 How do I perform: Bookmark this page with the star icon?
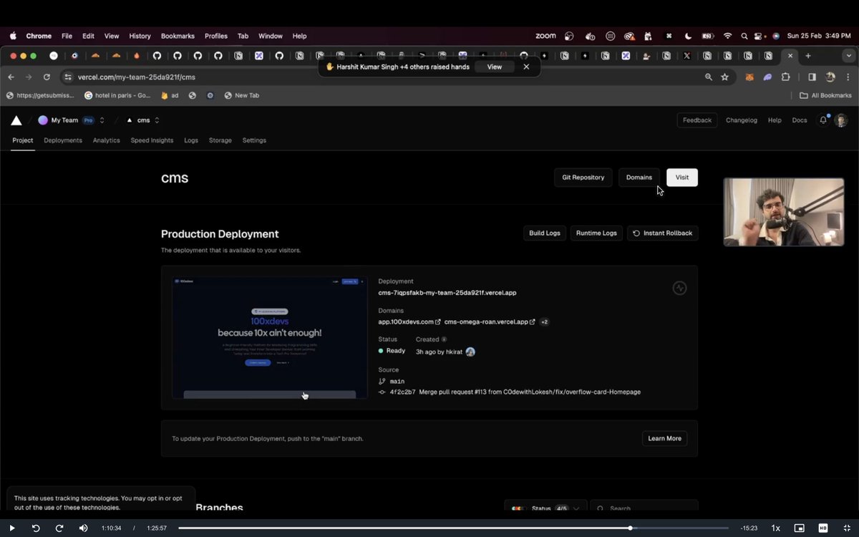[724, 77]
